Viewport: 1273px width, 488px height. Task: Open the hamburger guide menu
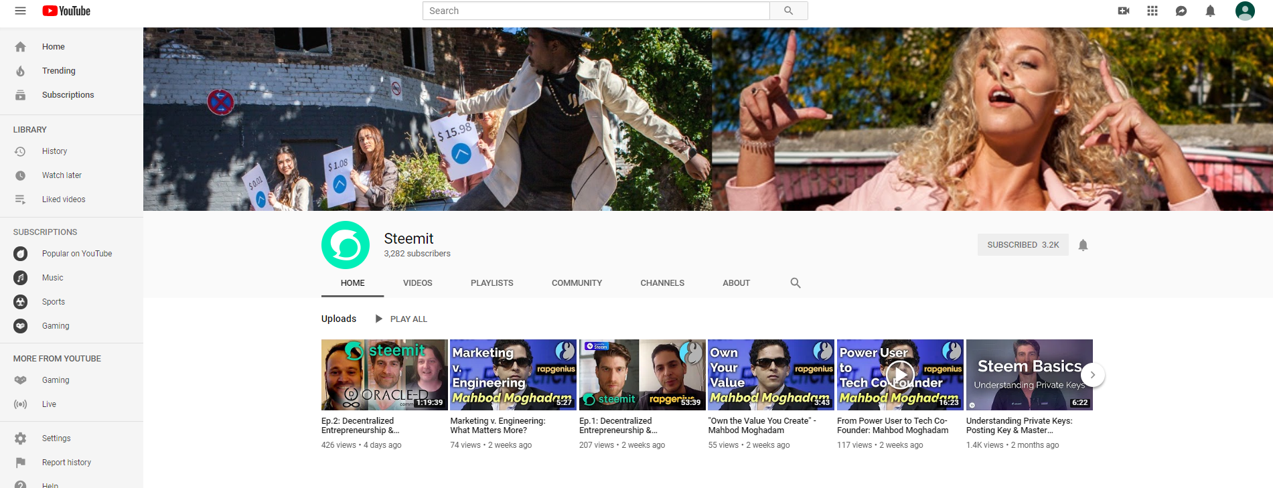pyautogui.click(x=20, y=11)
